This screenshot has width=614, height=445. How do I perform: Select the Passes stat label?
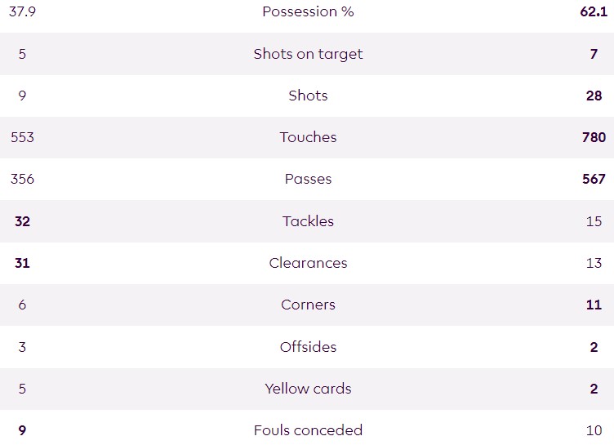(x=308, y=179)
